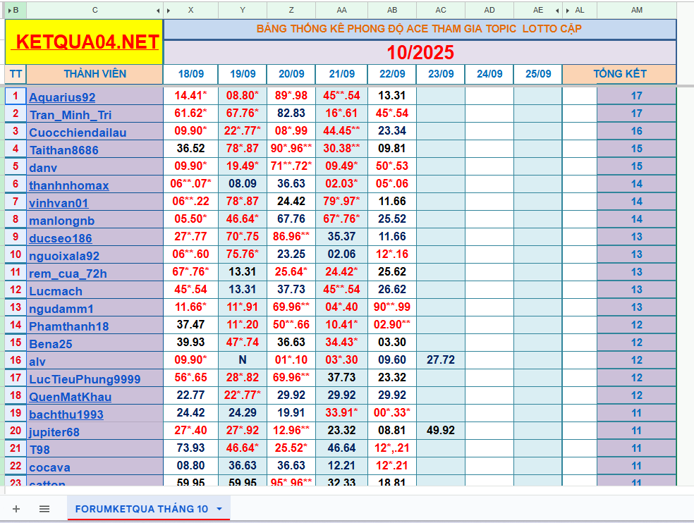Show hidden columns using arrow in column C header
The width and height of the screenshot is (694, 523).
pyautogui.click(x=158, y=11)
